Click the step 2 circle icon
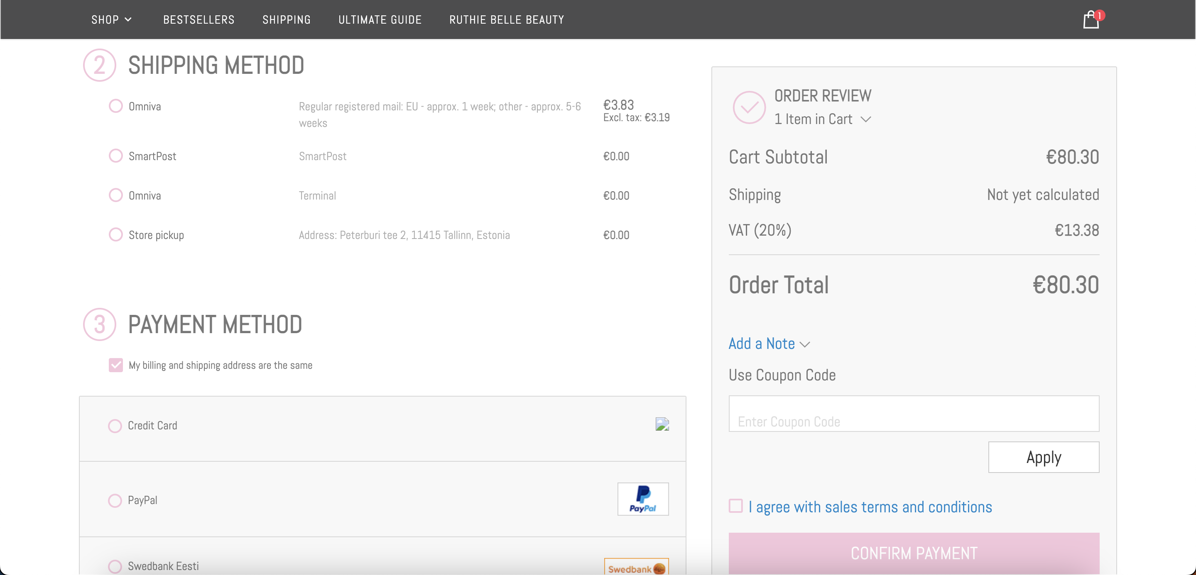This screenshot has width=1196, height=575. coord(99,66)
